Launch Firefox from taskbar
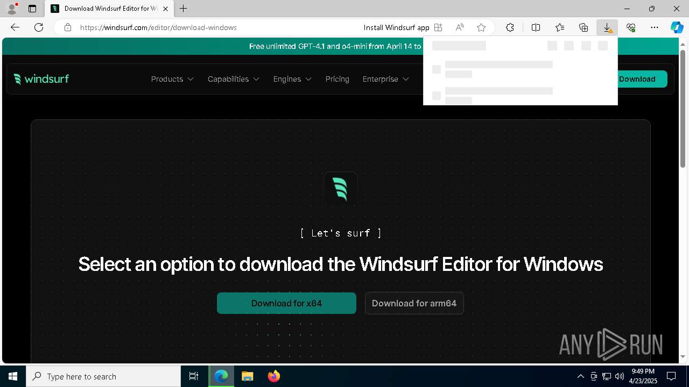This screenshot has height=387, width=689. [x=274, y=376]
